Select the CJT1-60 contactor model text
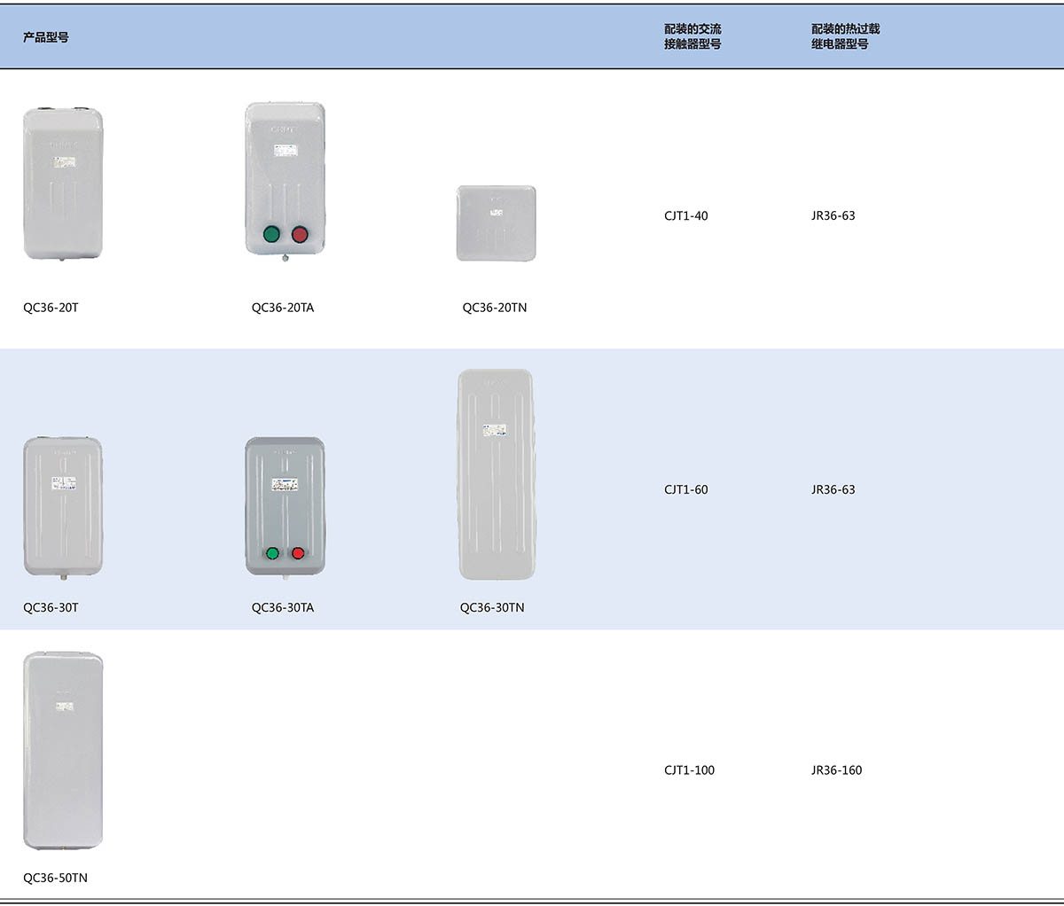Viewport: 1064px width, 906px height. tap(685, 489)
